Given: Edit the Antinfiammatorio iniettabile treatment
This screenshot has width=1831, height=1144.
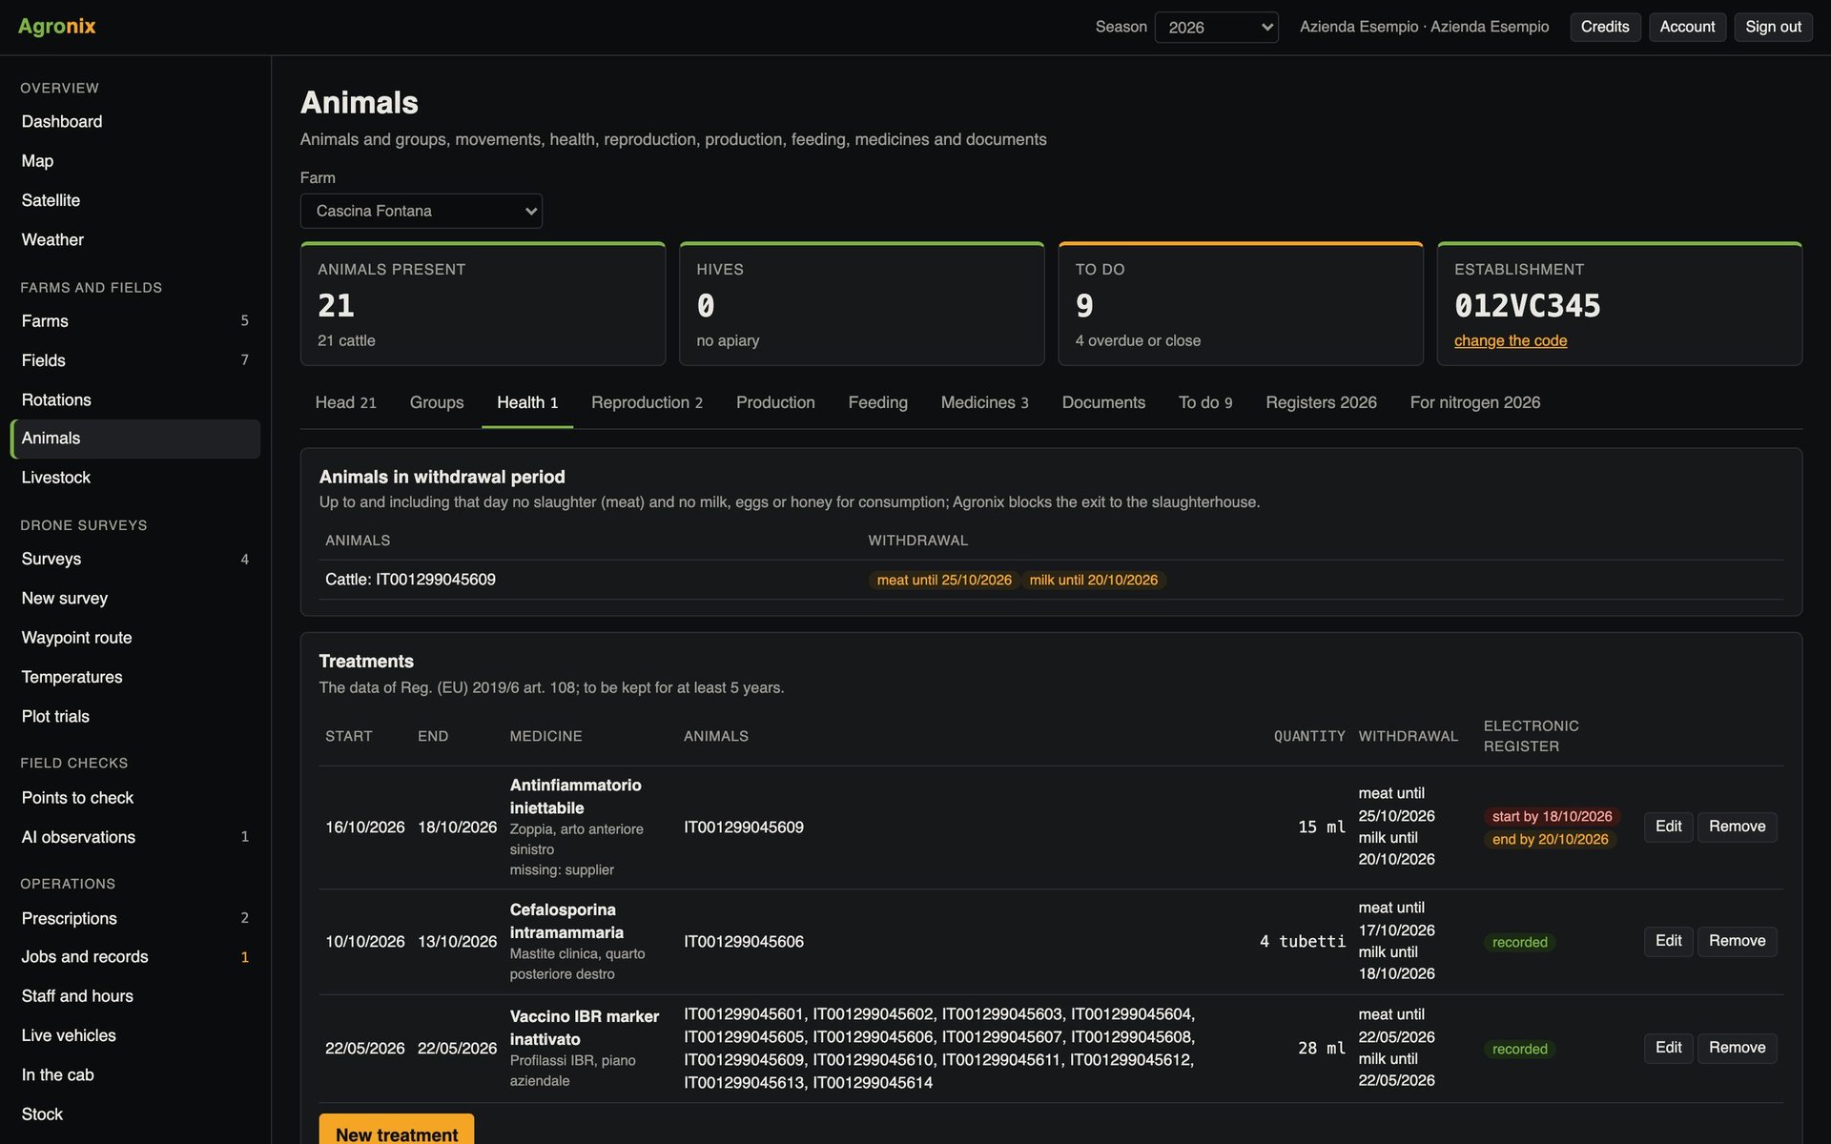Looking at the screenshot, I should 1668,827.
